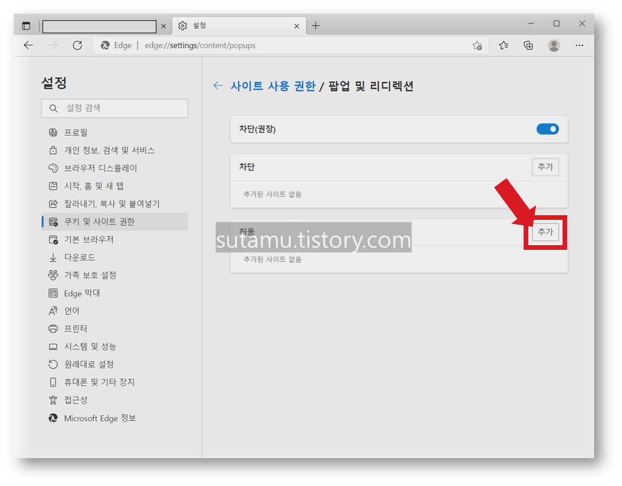Image resolution: width=622 pixels, height=486 pixels.
Task: Click the Edge logo in address bar
Action: [x=105, y=45]
